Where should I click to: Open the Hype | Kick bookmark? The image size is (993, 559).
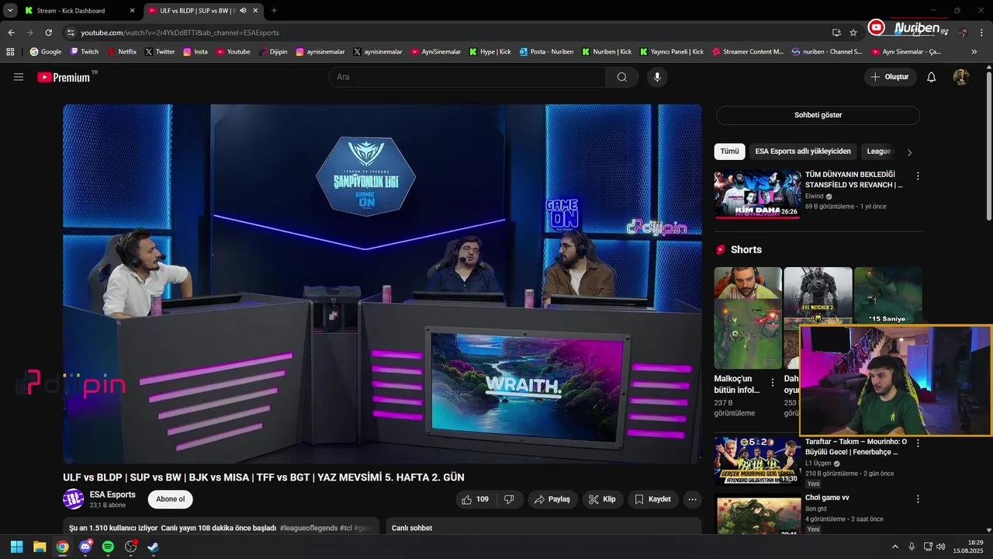tap(490, 52)
